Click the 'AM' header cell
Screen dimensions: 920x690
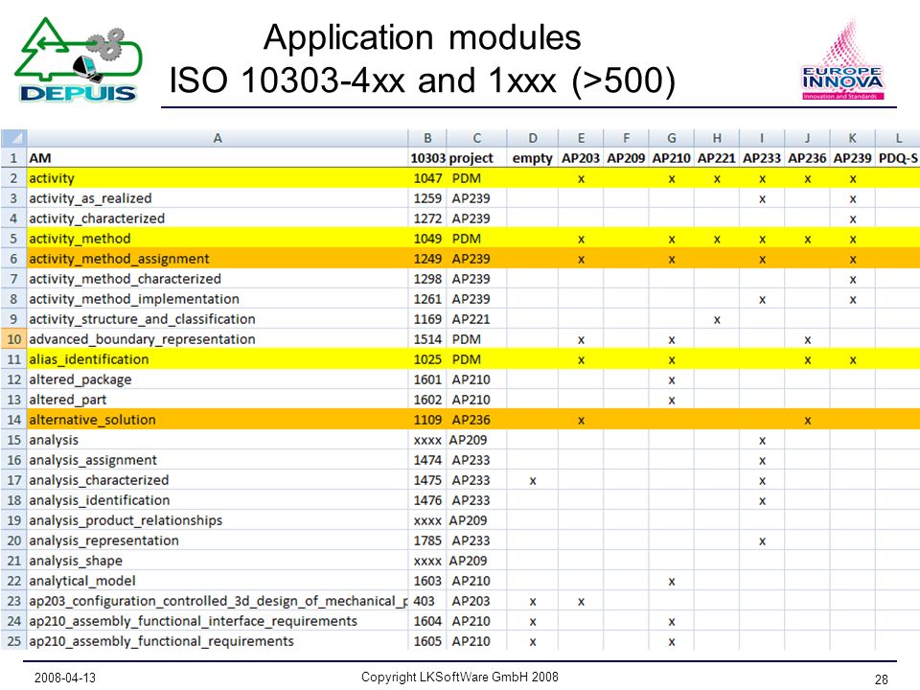(218, 158)
